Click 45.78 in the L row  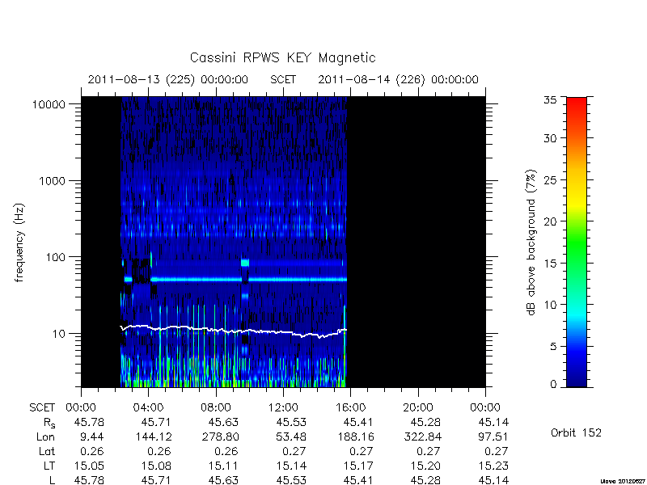[89, 480]
